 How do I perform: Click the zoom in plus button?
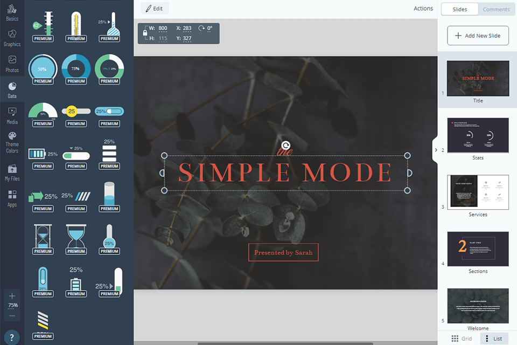[12, 296]
